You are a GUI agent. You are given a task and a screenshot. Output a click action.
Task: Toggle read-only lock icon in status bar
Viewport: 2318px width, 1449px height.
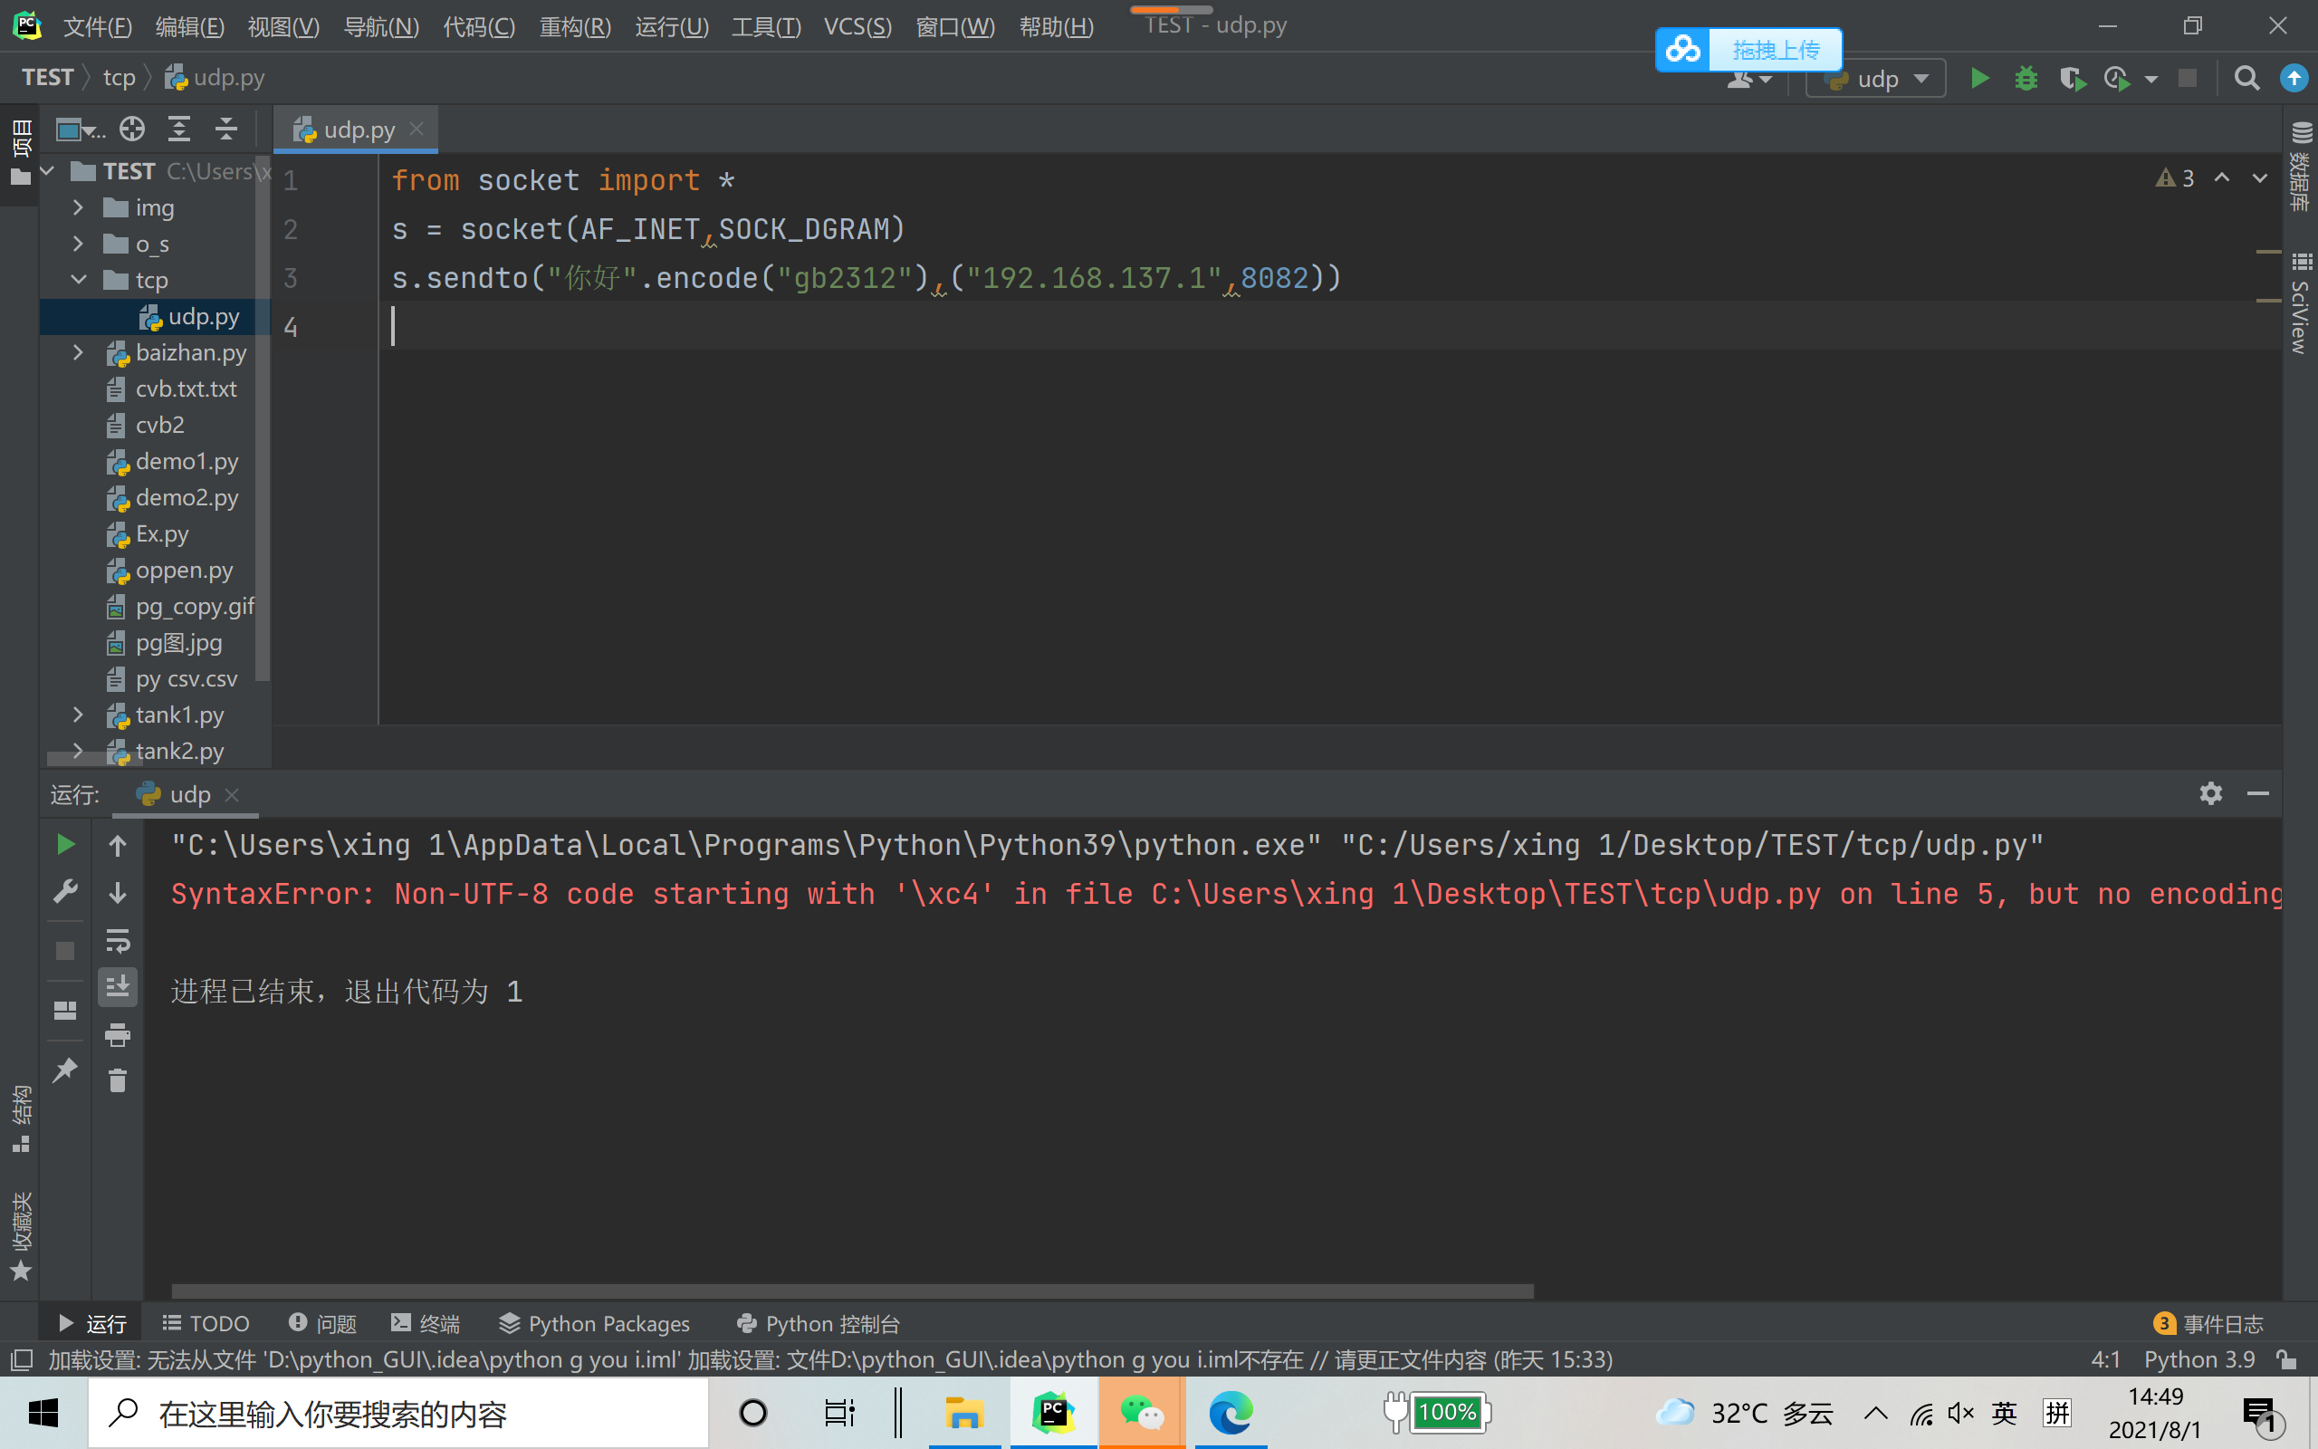coord(2286,1359)
